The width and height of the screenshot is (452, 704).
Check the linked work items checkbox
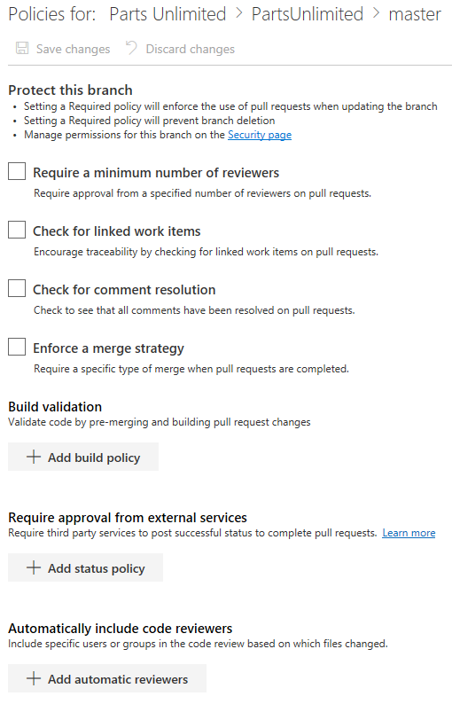tap(17, 230)
